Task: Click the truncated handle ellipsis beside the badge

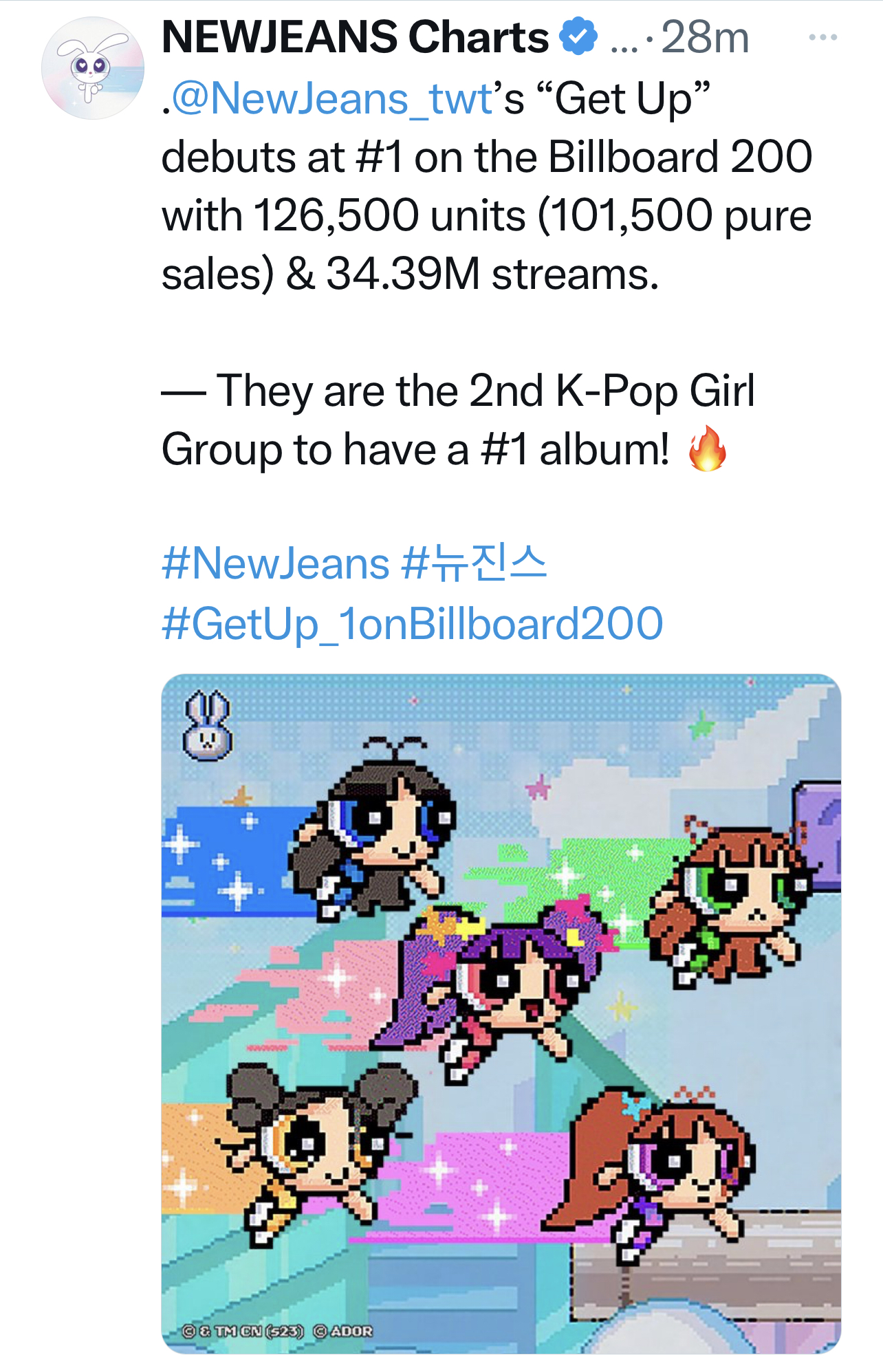Action: coord(624,40)
